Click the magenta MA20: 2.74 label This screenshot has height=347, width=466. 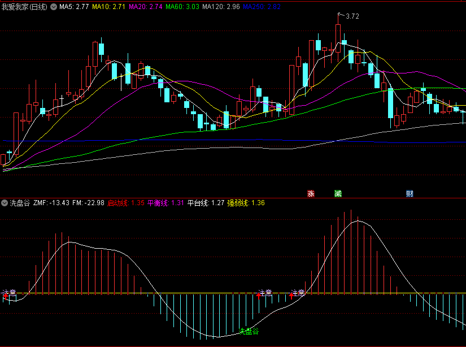(145, 7)
